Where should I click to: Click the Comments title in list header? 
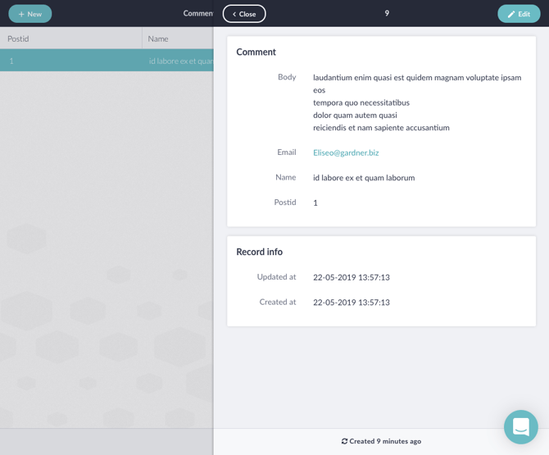[x=198, y=14]
